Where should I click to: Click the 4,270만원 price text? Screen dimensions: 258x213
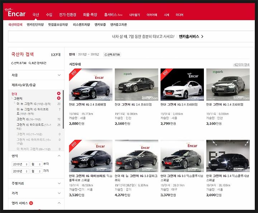click(x=123, y=195)
